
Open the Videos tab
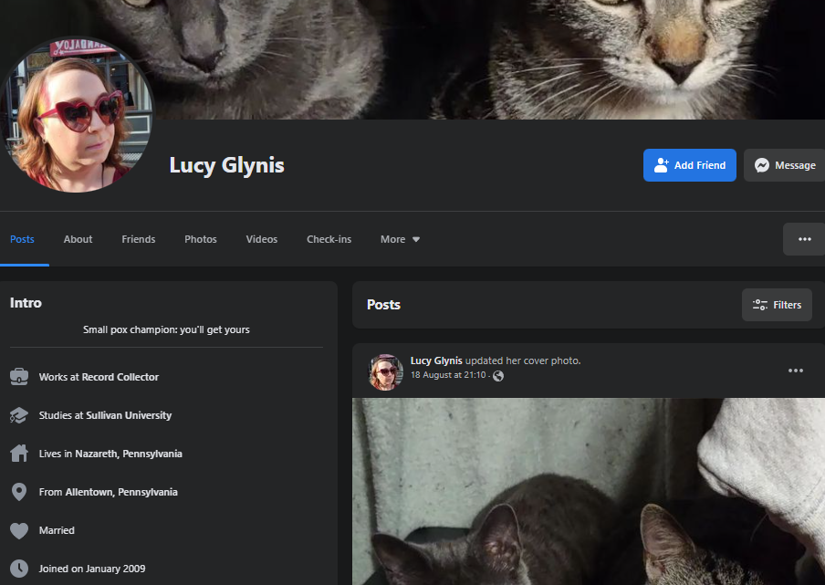[x=262, y=239]
